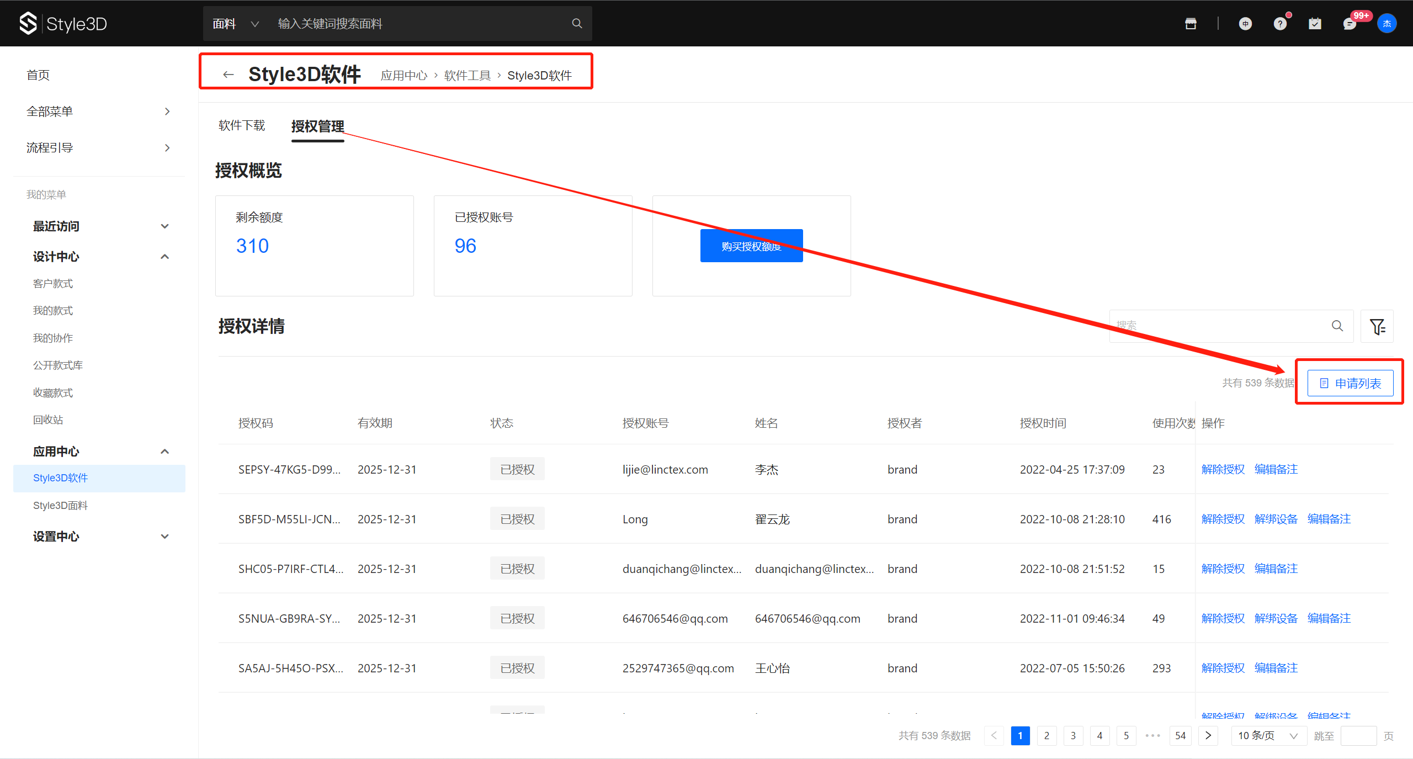Image resolution: width=1413 pixels, height=759 pixels.
Task: Click the 授权时间 column header
Action: (x=1043, y=423)
